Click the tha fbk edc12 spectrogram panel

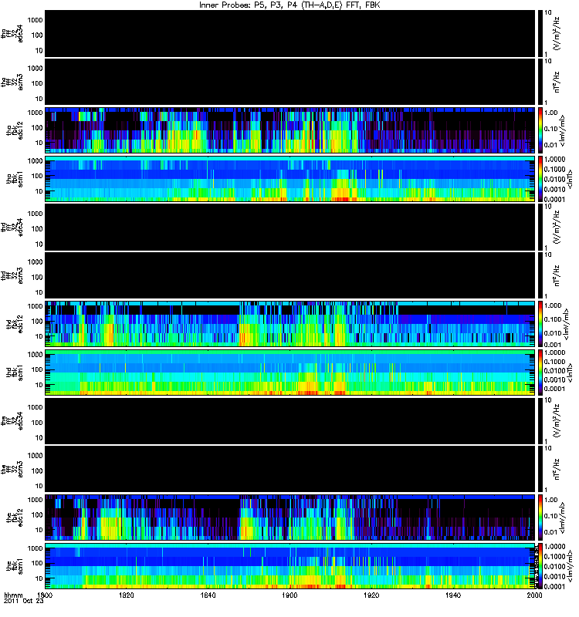[290, 130]
